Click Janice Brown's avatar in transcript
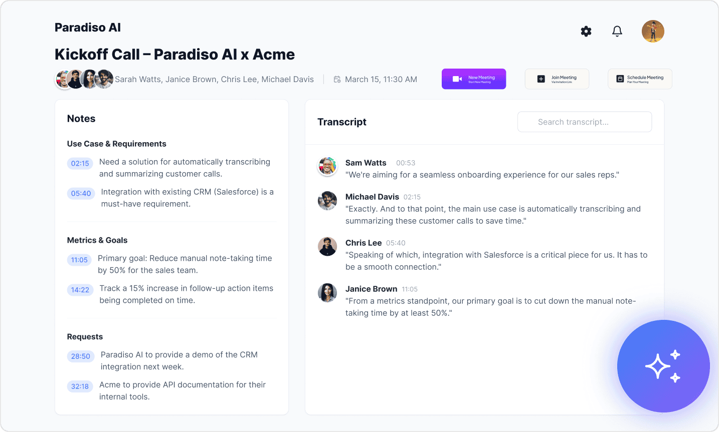Image resolution: width=719 pixels, height=432 pixels. [x=327, y=293]
